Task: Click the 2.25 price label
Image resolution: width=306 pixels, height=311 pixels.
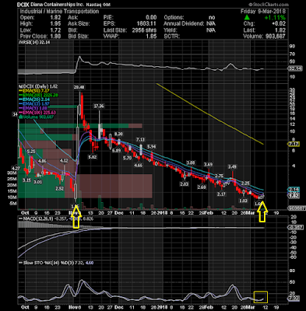Action: (245, 183)
